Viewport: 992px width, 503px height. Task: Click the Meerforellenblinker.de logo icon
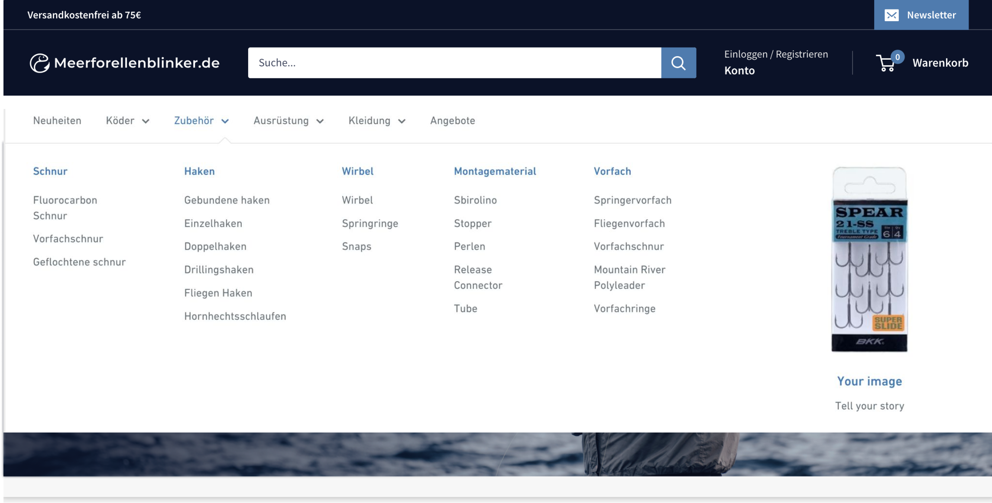pyautogui.click(x=40, y=62)
